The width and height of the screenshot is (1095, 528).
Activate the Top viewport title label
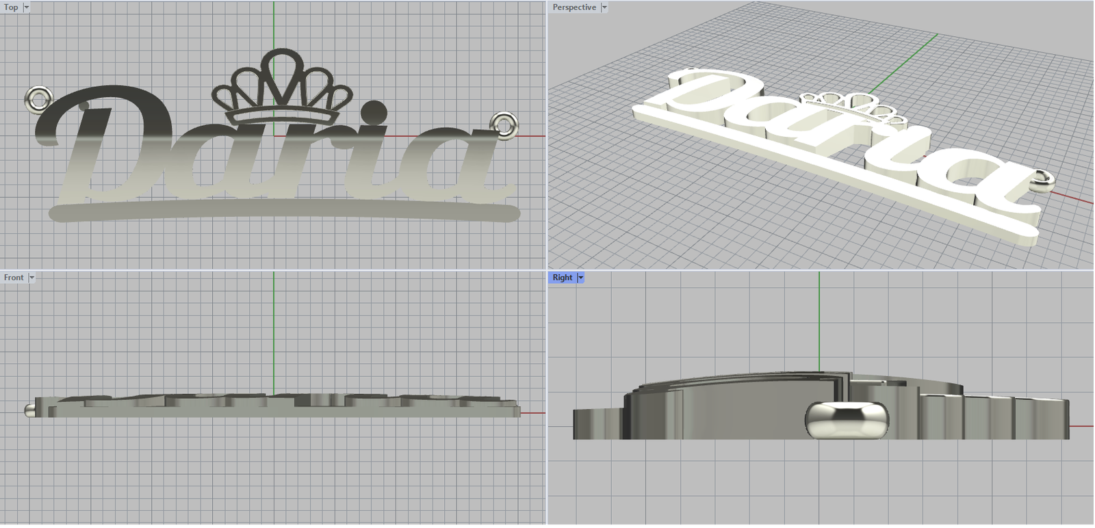pos(11,8)
